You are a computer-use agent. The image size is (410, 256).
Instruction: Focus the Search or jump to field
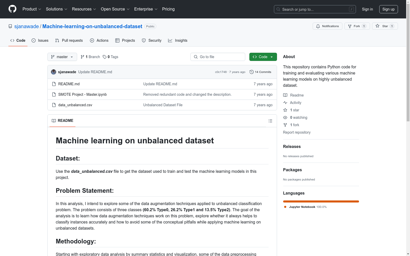(315, 9)
